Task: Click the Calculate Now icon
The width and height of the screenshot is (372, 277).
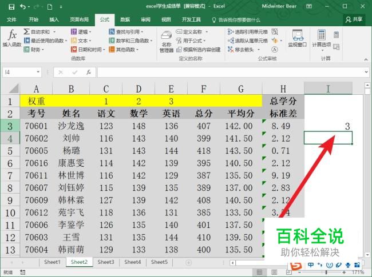Action: click(x=336, y=35)
